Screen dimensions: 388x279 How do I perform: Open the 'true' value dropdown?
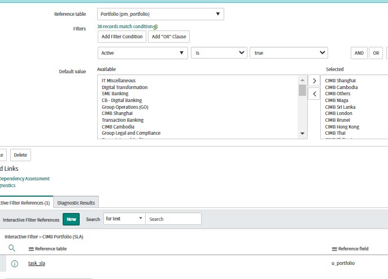(289, 53)
